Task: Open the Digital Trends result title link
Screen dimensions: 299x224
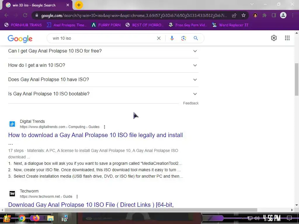Action: click(x=95, y=135)
